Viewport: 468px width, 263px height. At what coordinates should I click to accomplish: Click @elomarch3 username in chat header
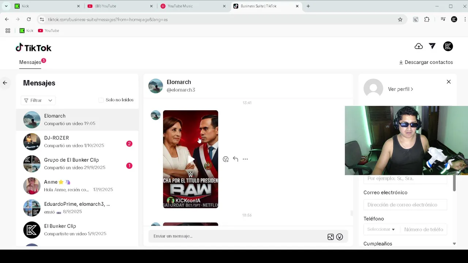pyautogui.click(x=181, y=90)
